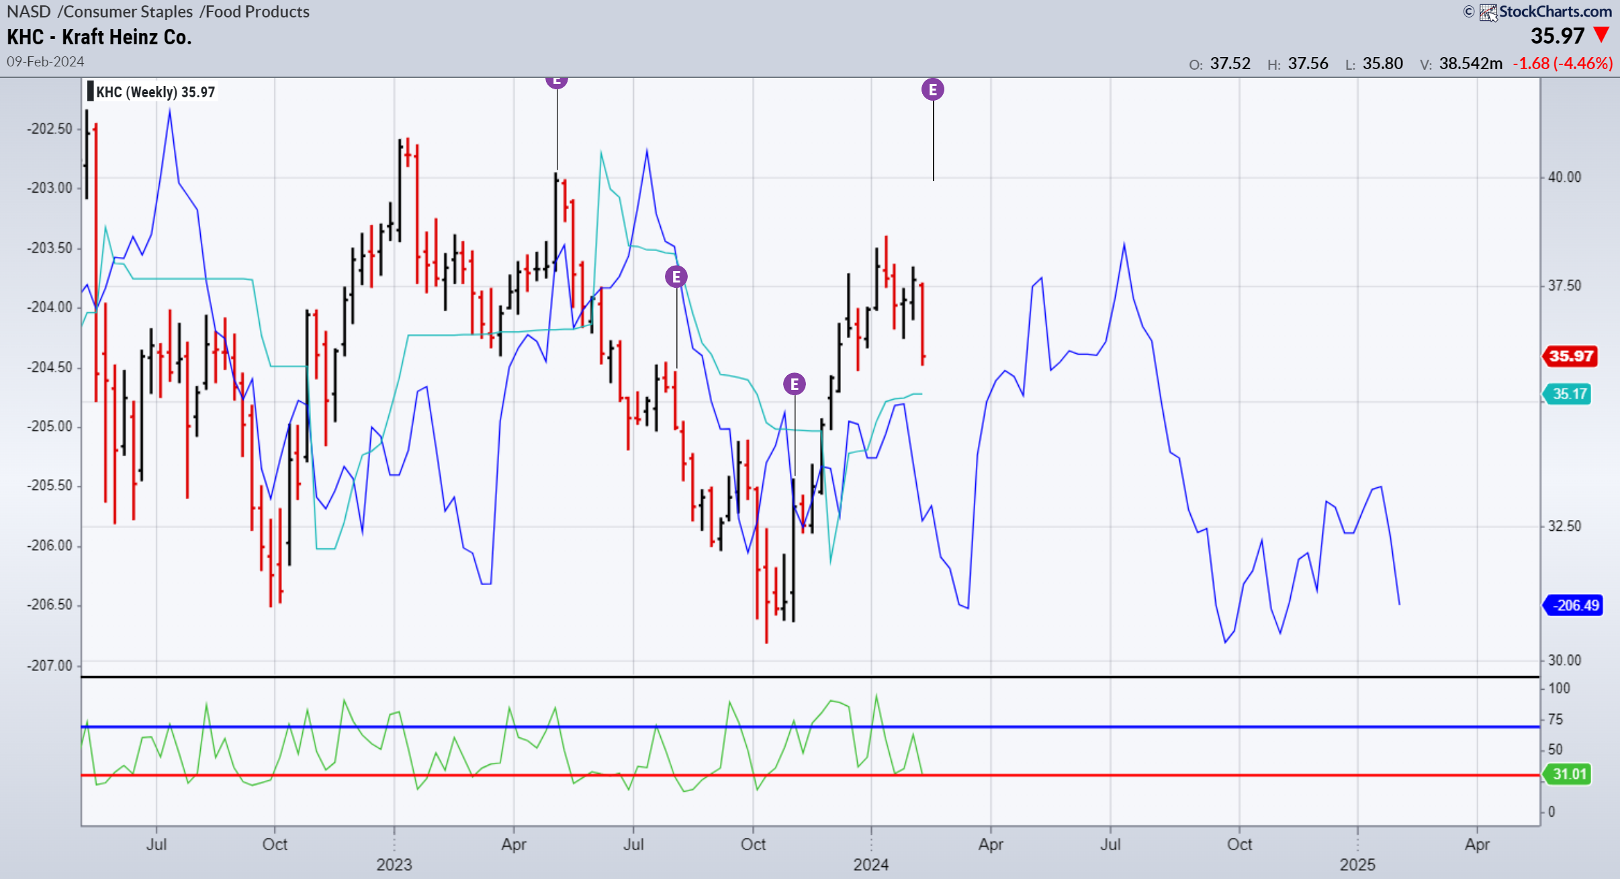Click the KHC - Kraft Heinz Co. title
This screenshot has width=1620, height=879.
coord(99,37)
